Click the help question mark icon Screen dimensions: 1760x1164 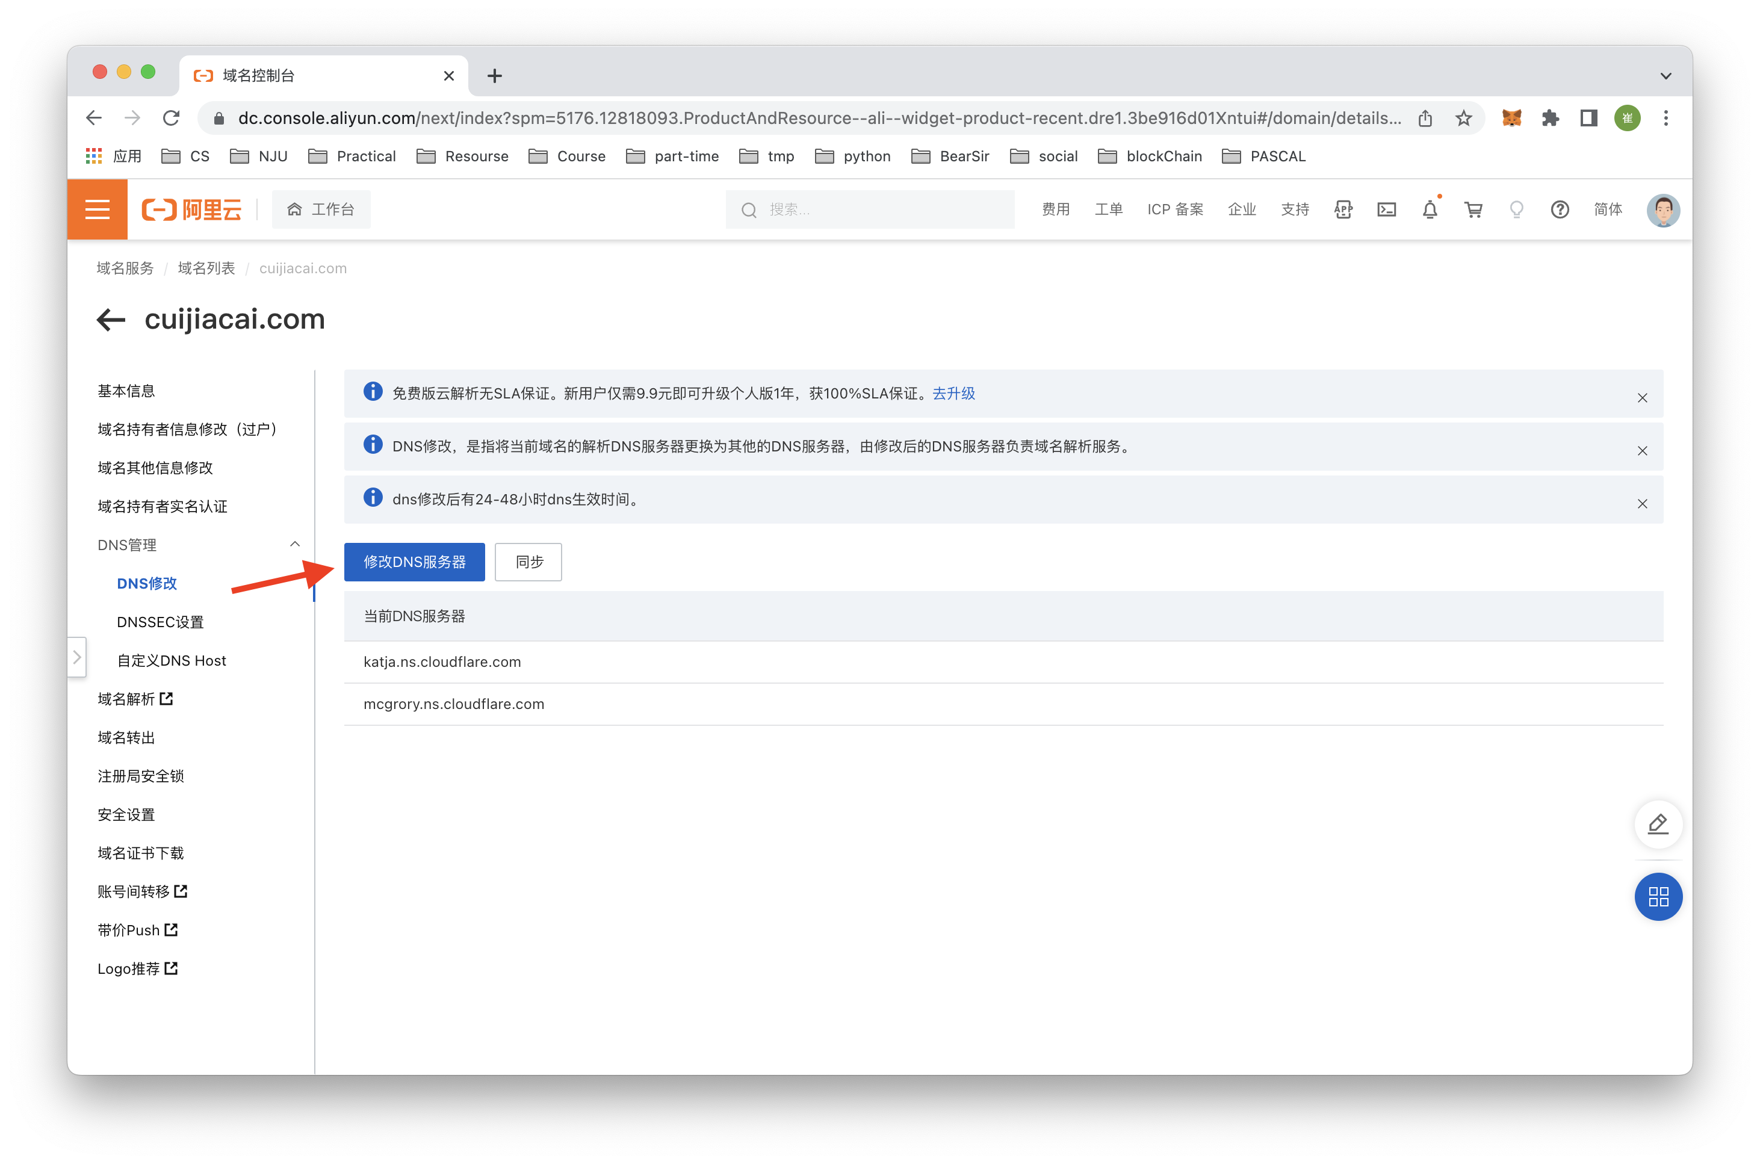(x=1560, y=209)
